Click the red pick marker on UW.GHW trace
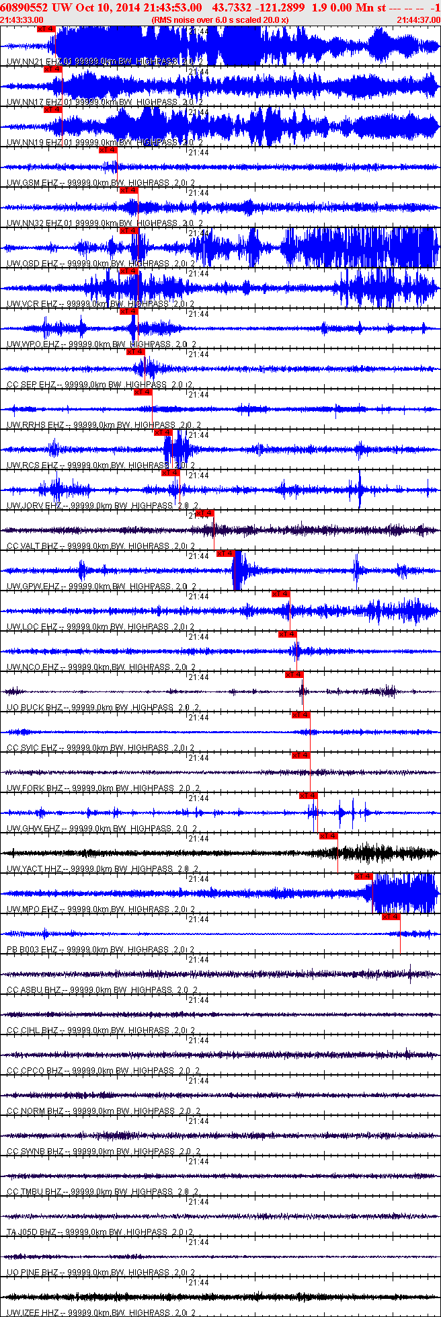 point(308,796)
